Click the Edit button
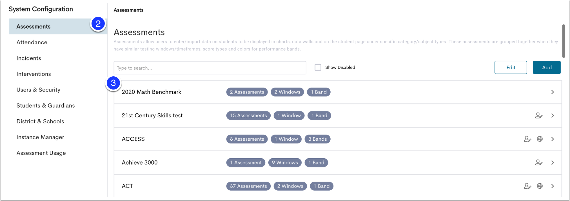 point(511,67)
